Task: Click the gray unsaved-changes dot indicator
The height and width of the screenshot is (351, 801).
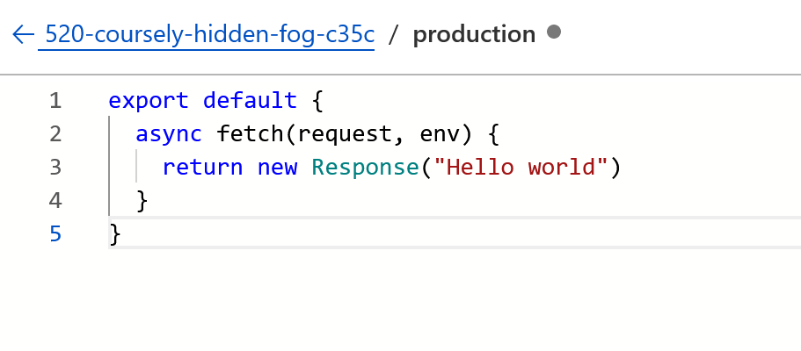Action: pos(554,32)
